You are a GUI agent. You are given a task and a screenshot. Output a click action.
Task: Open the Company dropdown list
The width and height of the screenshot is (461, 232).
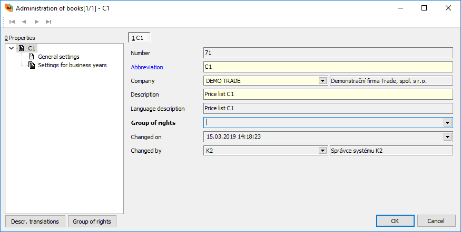tap(322, 81)
